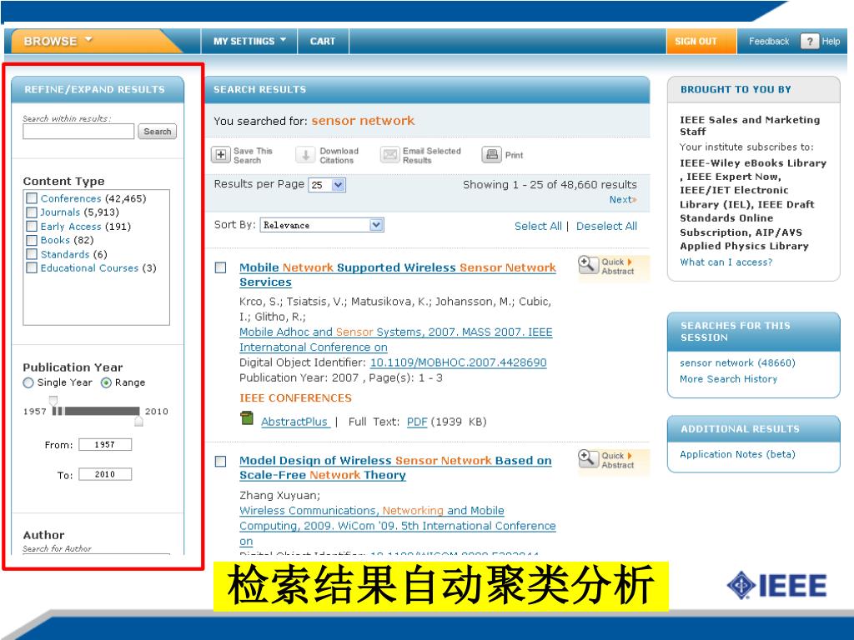Image resolution: width=854 pixels, height=640 pixels.
Task: Enable the Educational Courses checkbox
Action: (x=33, y=267)
